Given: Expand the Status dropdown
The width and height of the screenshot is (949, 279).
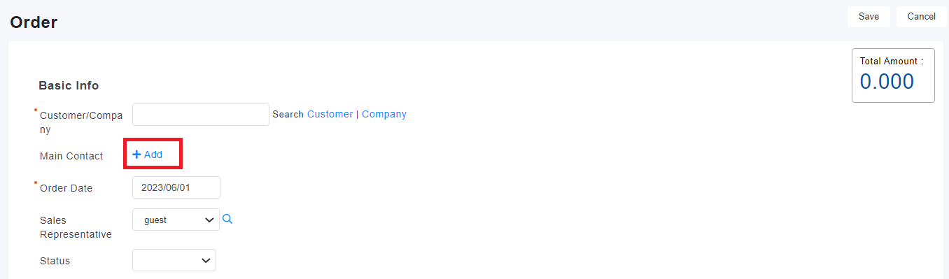Looking at the screenshot, I should [174, 260].
